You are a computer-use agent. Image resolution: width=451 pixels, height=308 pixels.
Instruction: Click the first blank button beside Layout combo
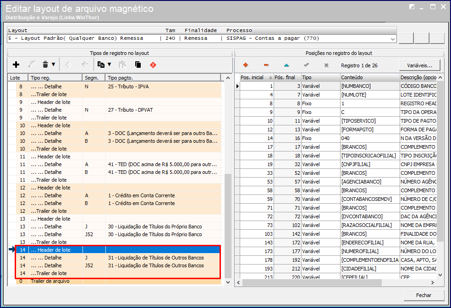pos(407,38)
